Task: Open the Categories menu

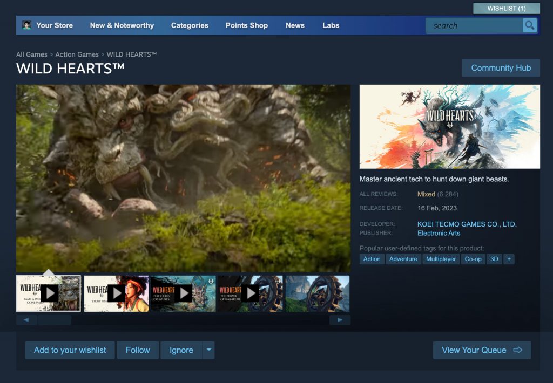Action: point(190,25)
